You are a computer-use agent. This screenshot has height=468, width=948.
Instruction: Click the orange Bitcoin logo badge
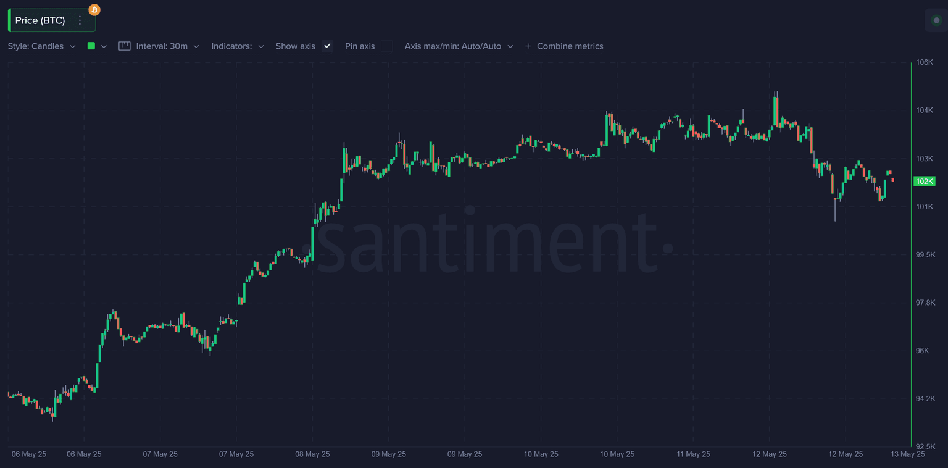(x=94, y=10)
